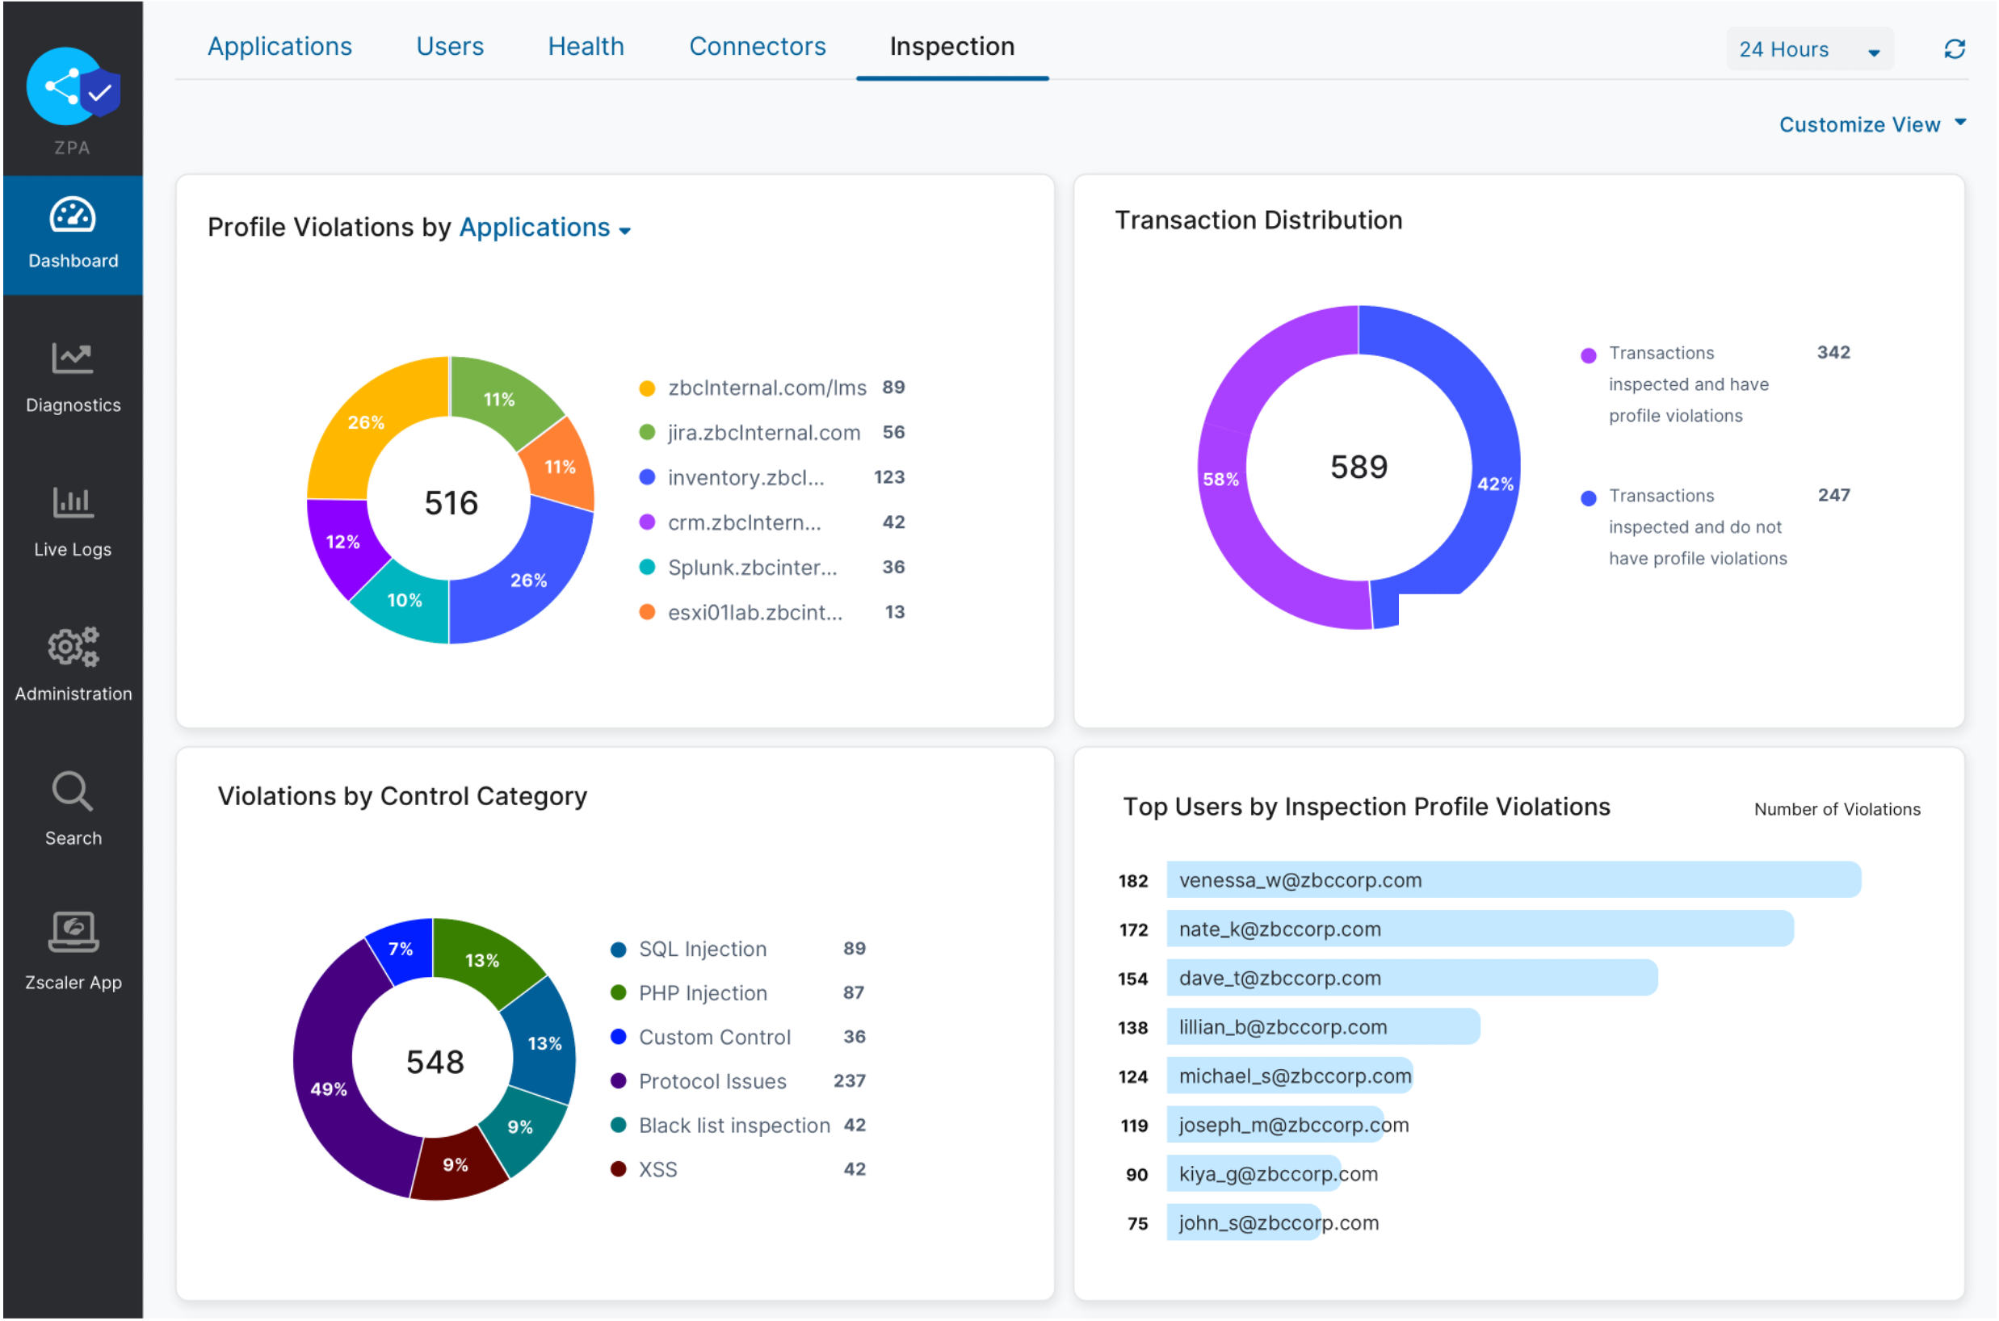Click the 49% purple donut segment

327,1088
